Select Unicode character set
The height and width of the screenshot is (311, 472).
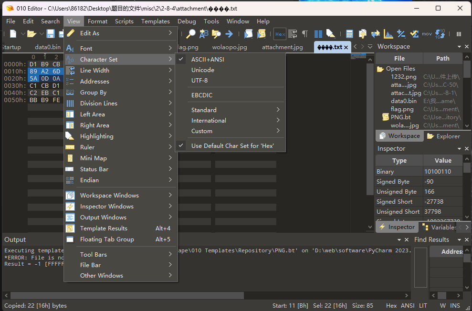[231, 70]
